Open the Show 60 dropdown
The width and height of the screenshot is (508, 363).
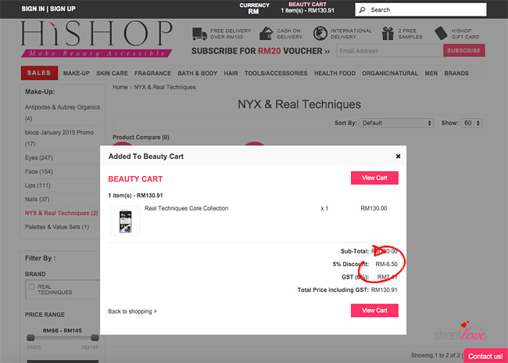click(x=471, y=123)
